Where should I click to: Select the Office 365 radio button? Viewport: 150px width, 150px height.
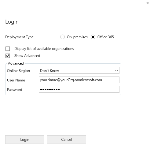click(93, 37)
